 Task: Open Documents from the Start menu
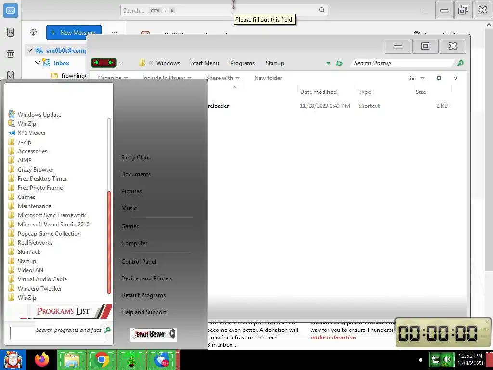136,174
